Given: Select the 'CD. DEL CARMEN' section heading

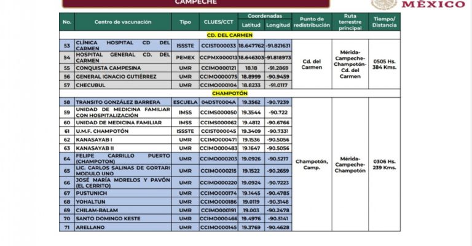Looking at the screenshot, I should pos(230,35).
